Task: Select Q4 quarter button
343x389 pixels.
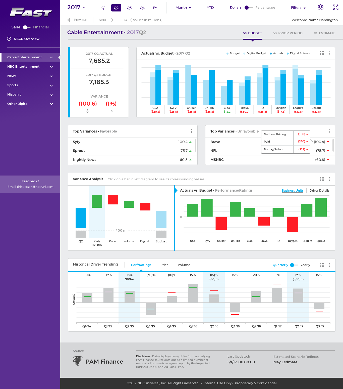Action: tap(142, 8)
